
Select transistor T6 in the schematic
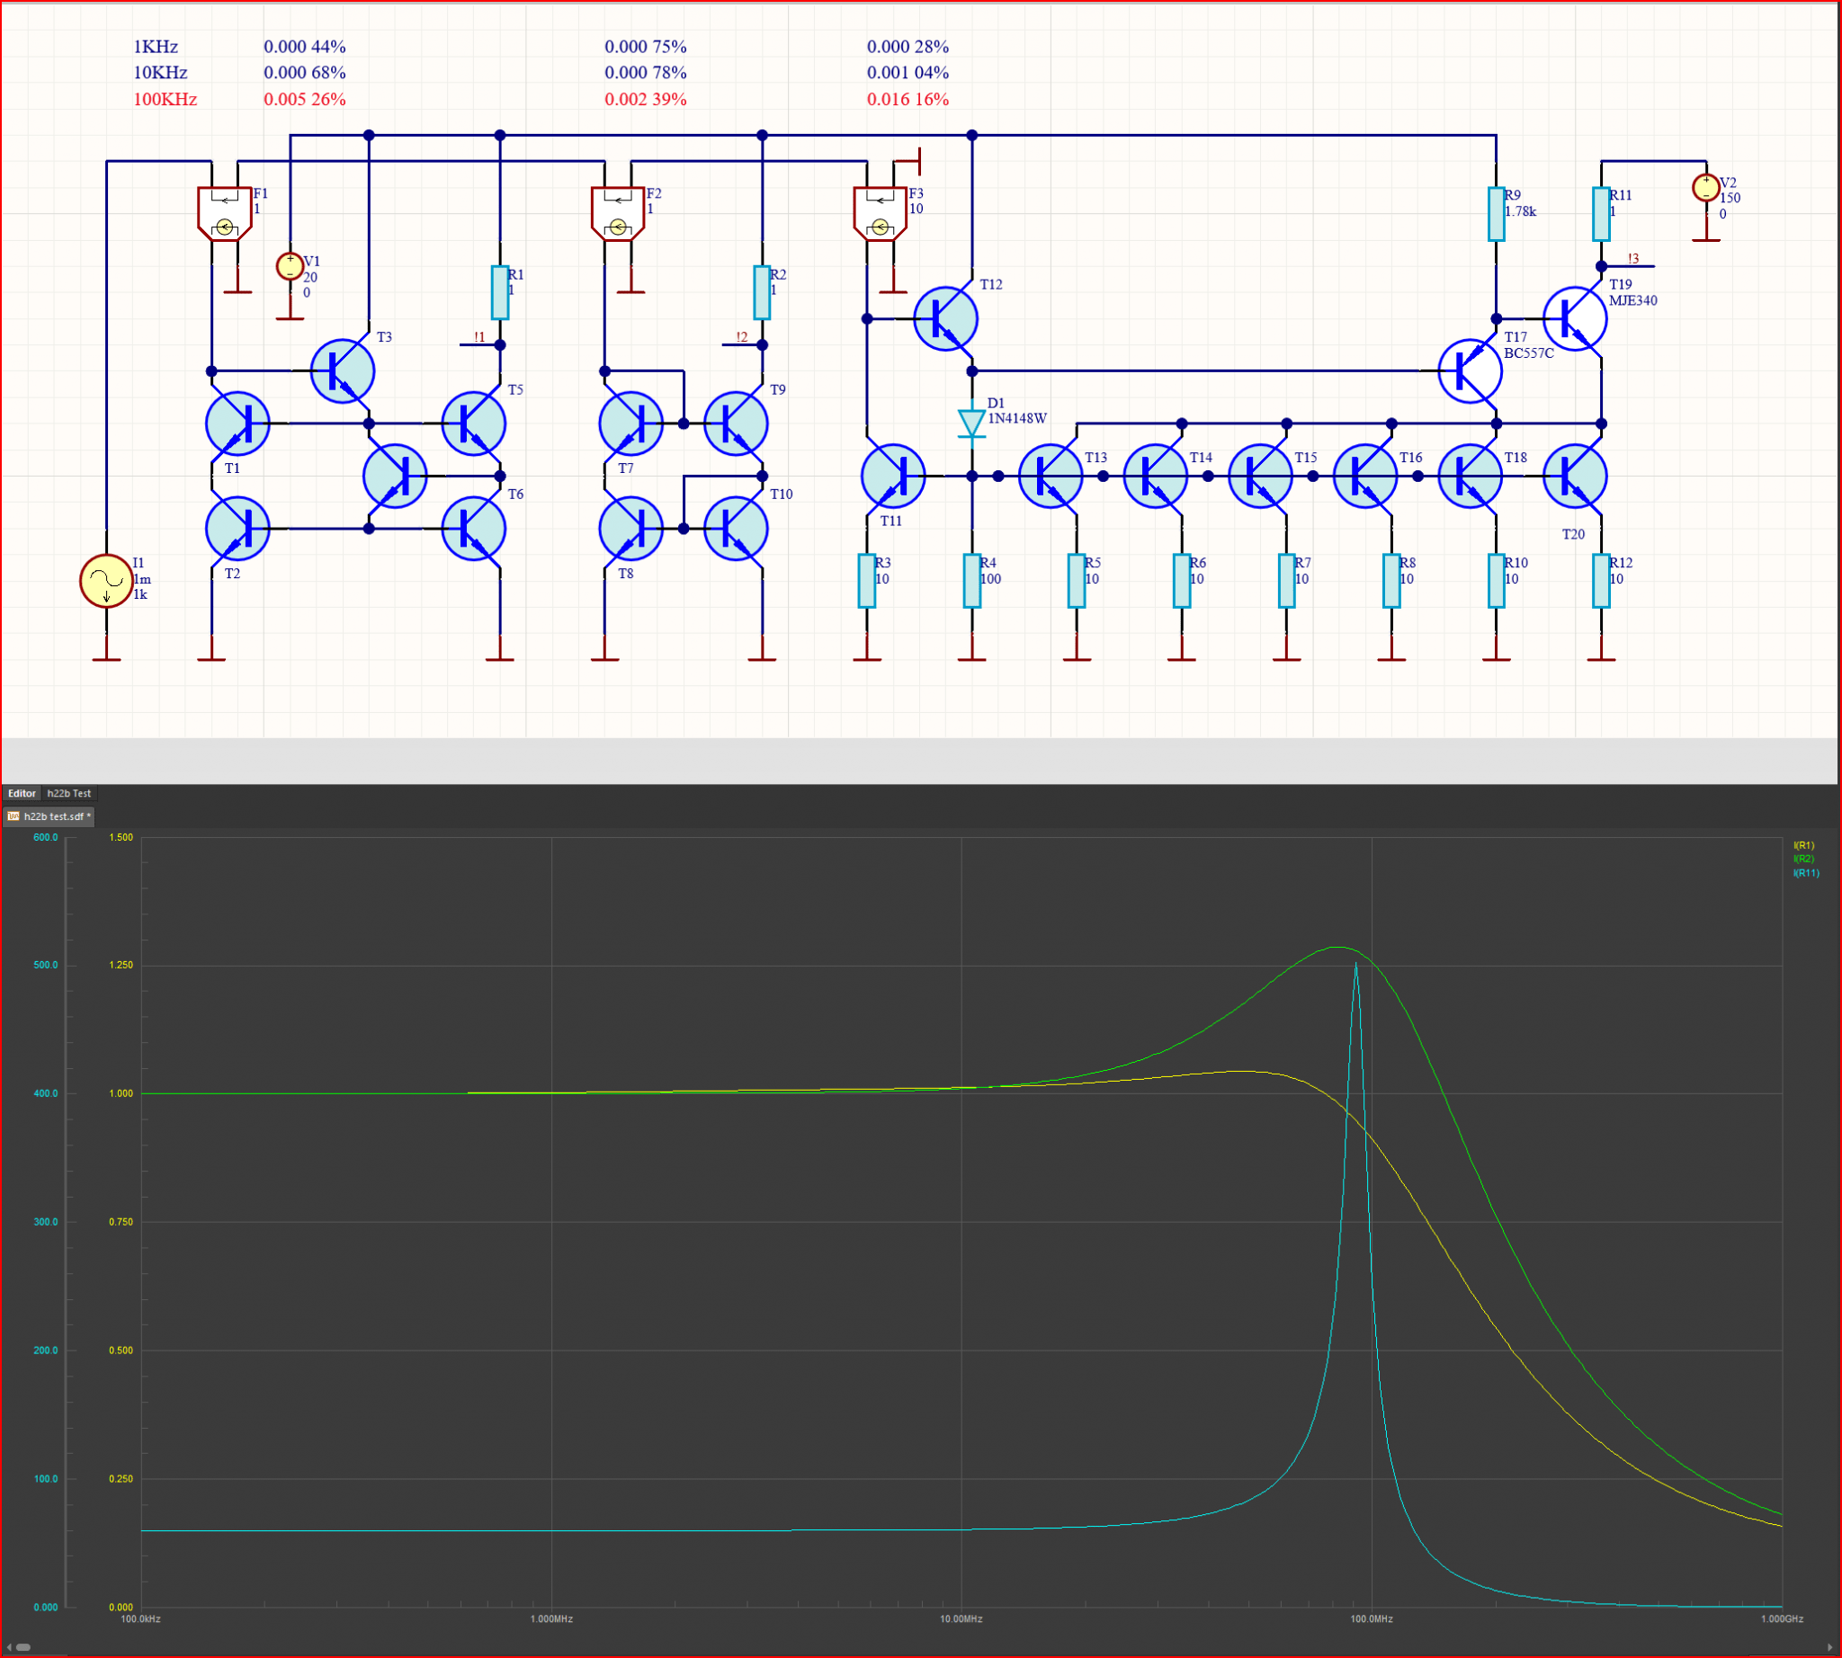[x=473, y=529]
